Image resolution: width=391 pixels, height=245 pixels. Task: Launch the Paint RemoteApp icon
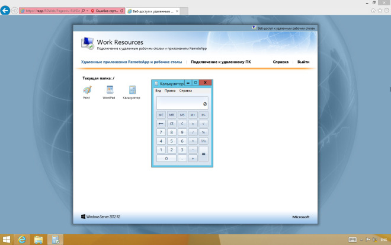coord(87,90)
